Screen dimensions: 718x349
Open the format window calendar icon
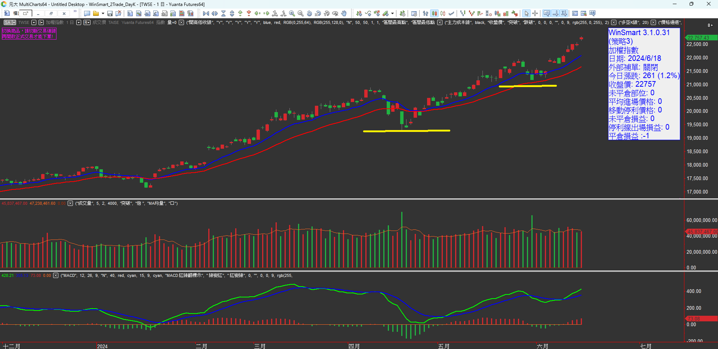coord(414,13)
